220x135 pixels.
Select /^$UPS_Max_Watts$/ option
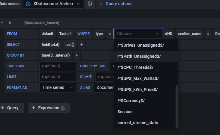click(146, 78)
